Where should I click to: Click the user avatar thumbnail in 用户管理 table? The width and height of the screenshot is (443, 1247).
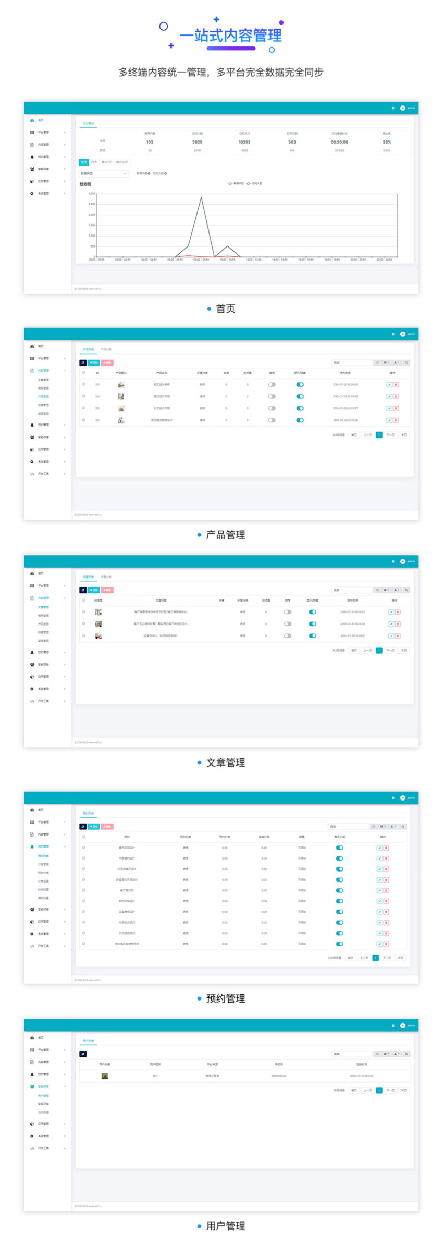tap(105, 1076)
